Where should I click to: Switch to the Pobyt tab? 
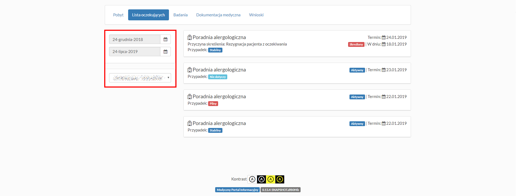(x=118, y=15)
